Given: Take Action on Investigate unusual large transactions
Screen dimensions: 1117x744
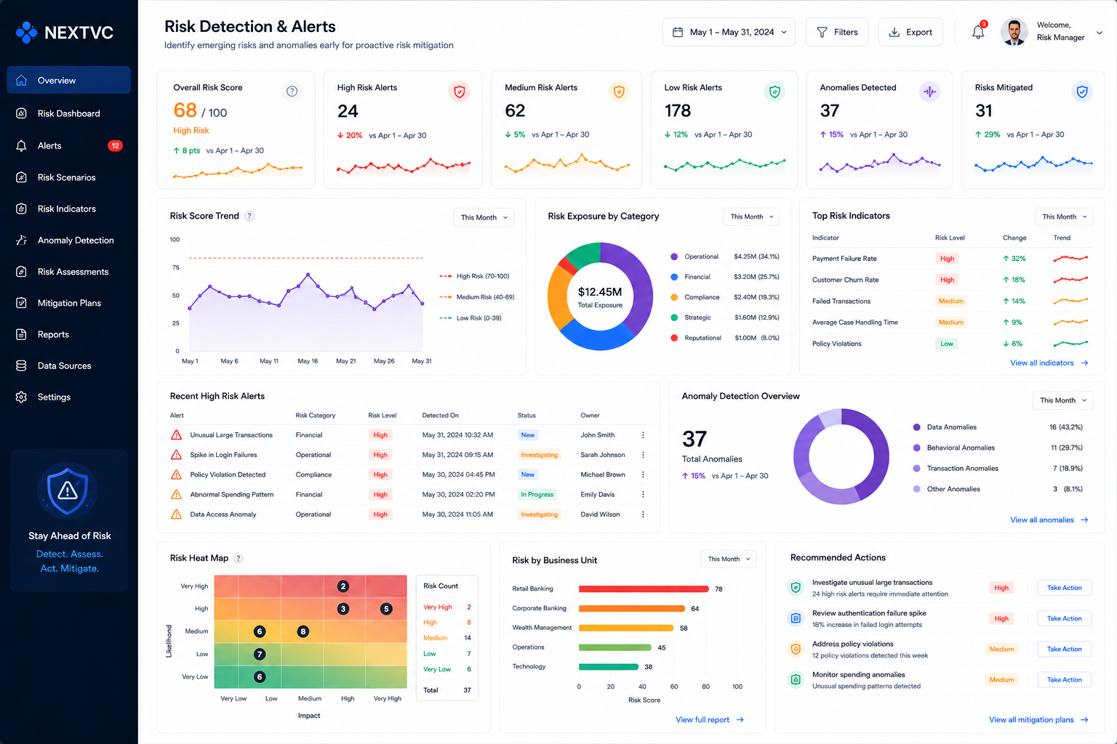Looking at the screenshot, I should pos(1064,588).
